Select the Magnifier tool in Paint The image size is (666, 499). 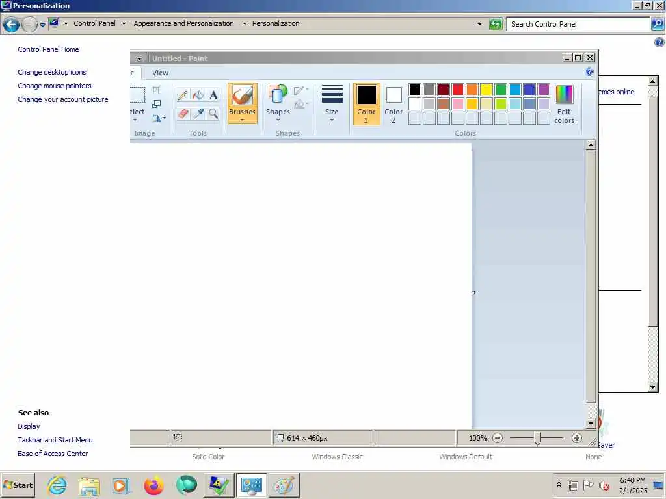point(213,113)
